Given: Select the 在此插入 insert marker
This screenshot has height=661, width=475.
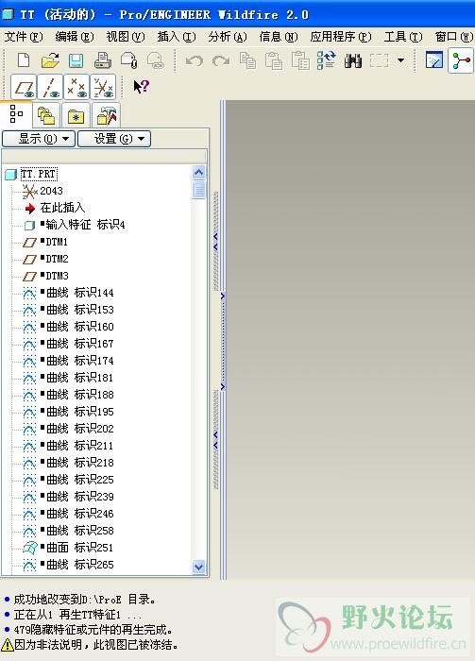Looking at the screenshot, I should coord(62,208).
